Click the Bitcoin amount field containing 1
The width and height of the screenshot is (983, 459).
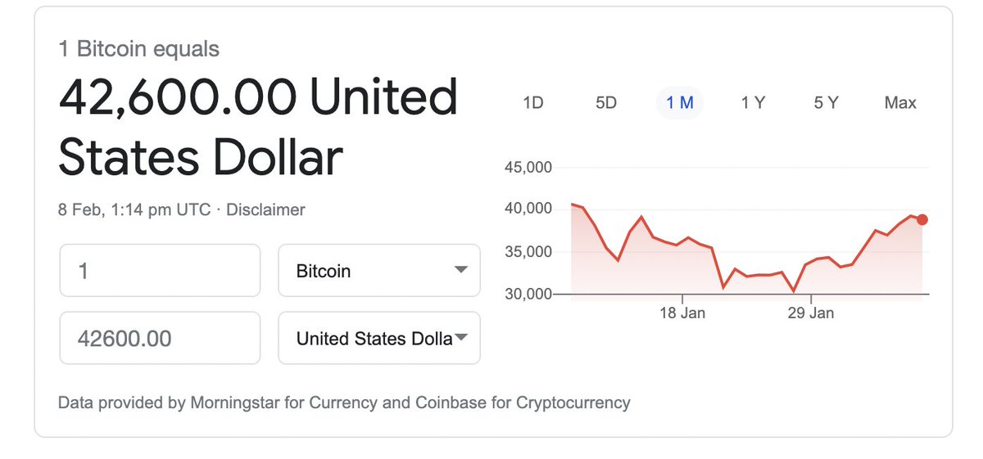click(x=160, y=270)
